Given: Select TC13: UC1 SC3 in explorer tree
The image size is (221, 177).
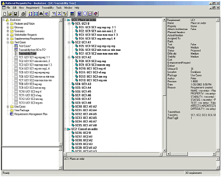Looking at the screenshot, I should tap(31, 103).
